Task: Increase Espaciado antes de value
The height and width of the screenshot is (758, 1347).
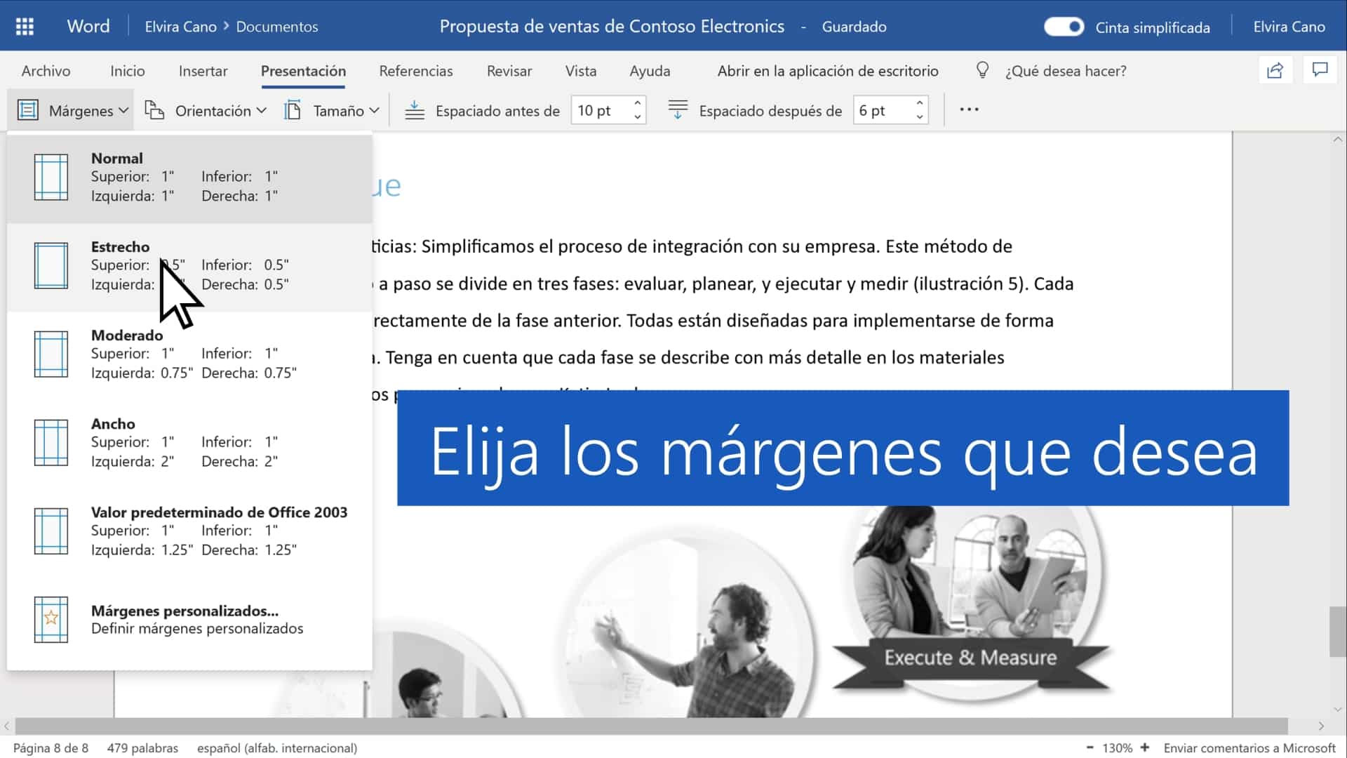Action: click(x=637, y=103)
